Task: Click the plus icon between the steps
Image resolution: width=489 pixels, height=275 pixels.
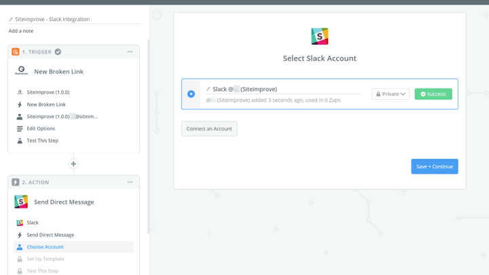Action: pyautogui.click(x=73, y=164)
